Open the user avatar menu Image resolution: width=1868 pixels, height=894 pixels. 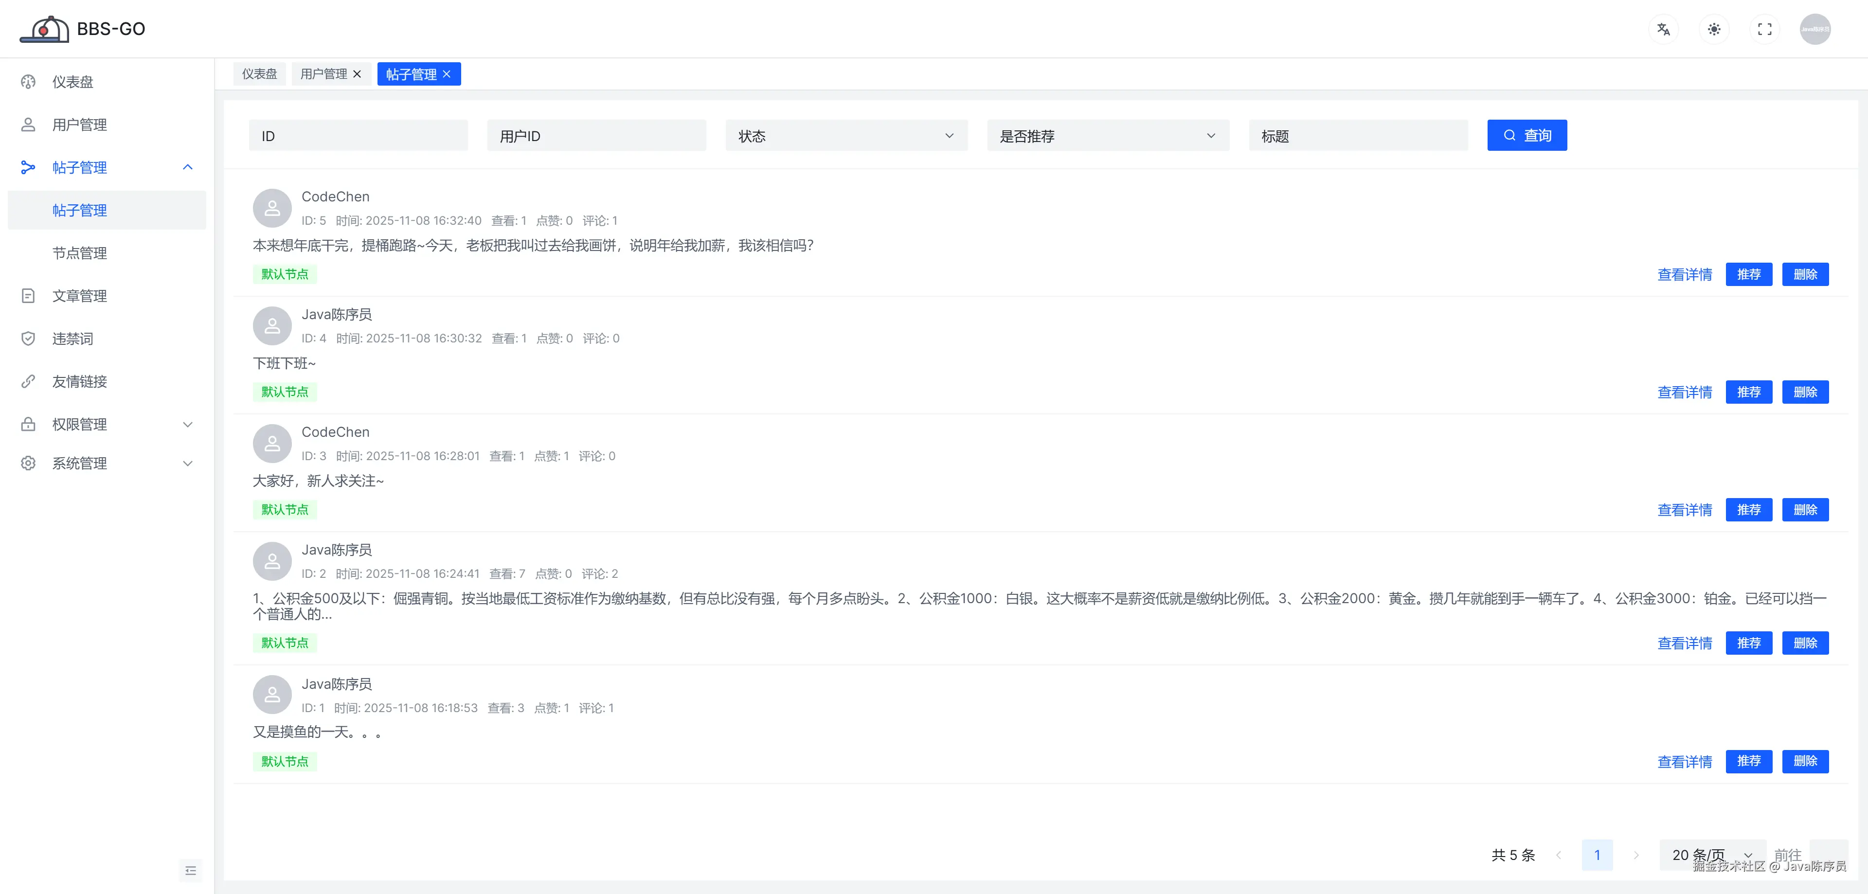point(1814,30)
